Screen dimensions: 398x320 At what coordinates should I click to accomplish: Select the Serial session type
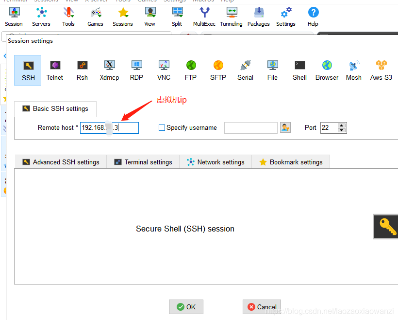pos(246,70)
